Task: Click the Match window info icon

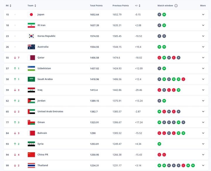Action: [176, 6]
